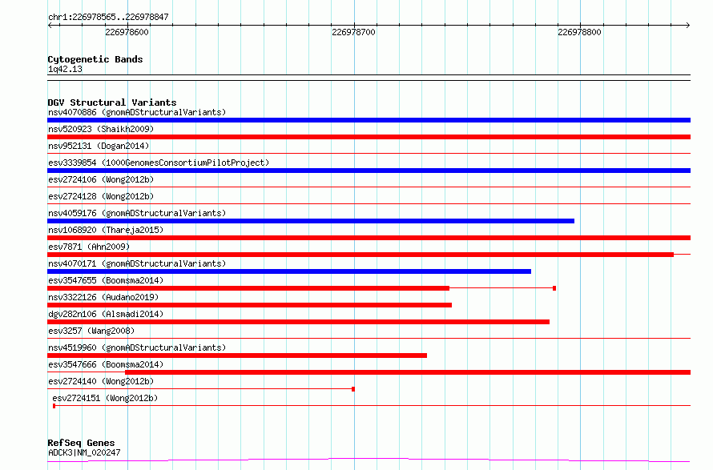Click nsv4059176 gnomAD variant label
Viewport: 713px width, 470px height.
coord(137,213)
